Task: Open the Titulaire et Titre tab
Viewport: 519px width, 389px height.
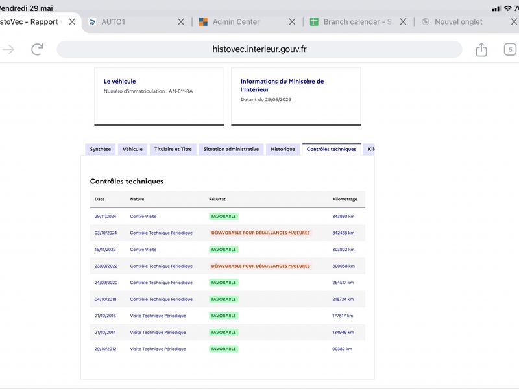Action: pos(173,149)
